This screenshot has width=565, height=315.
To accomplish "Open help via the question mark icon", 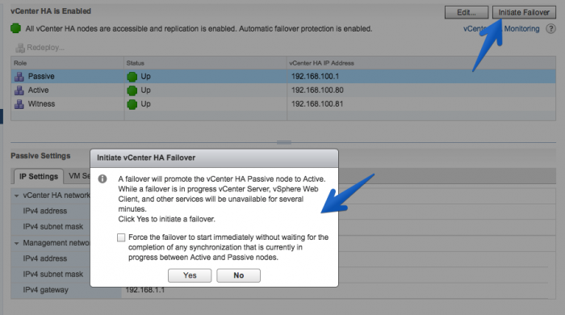I will pos(550,28).
